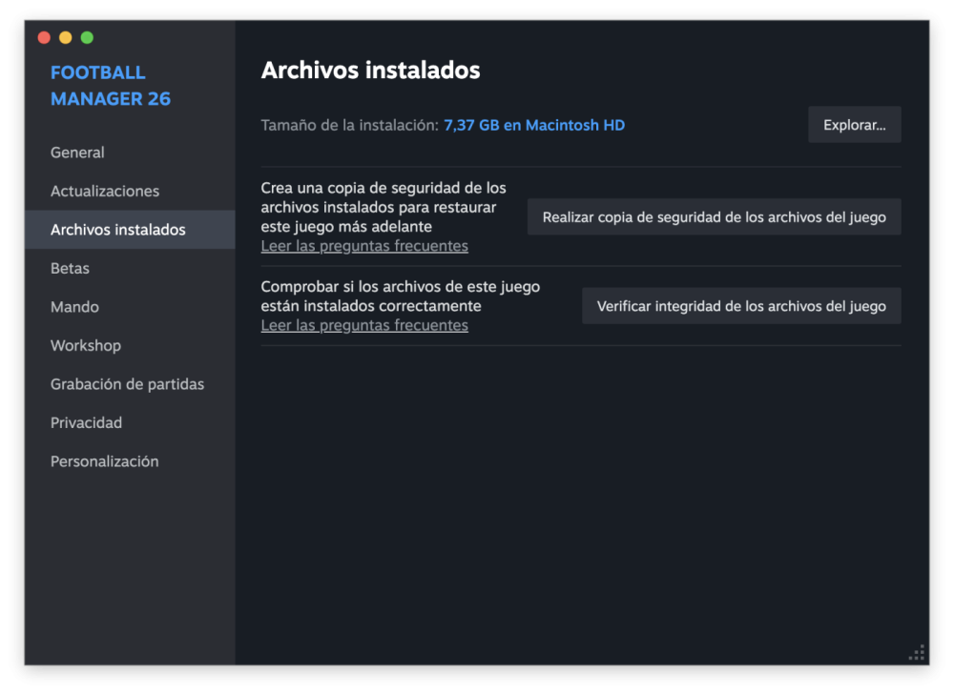Click the Explorar... button
The image size is (954, 694).
854,124
